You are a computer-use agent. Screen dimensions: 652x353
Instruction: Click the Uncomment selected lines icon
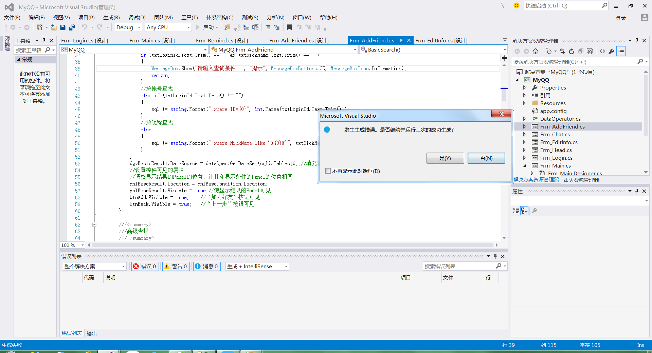point(277,27)
